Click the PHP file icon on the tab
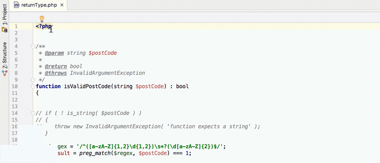Image resolution: width=380 pixels, height=163 pixels. [x=17, y=5]
